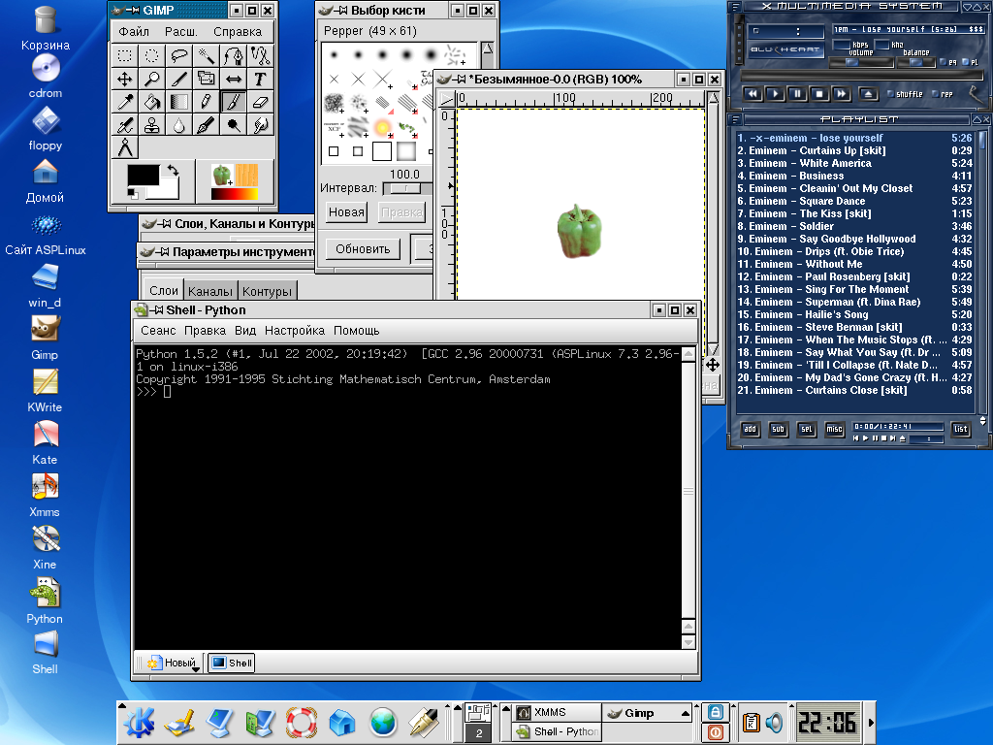
Task: Open the eject/load file button in XMMS
Action: (868, 94)
